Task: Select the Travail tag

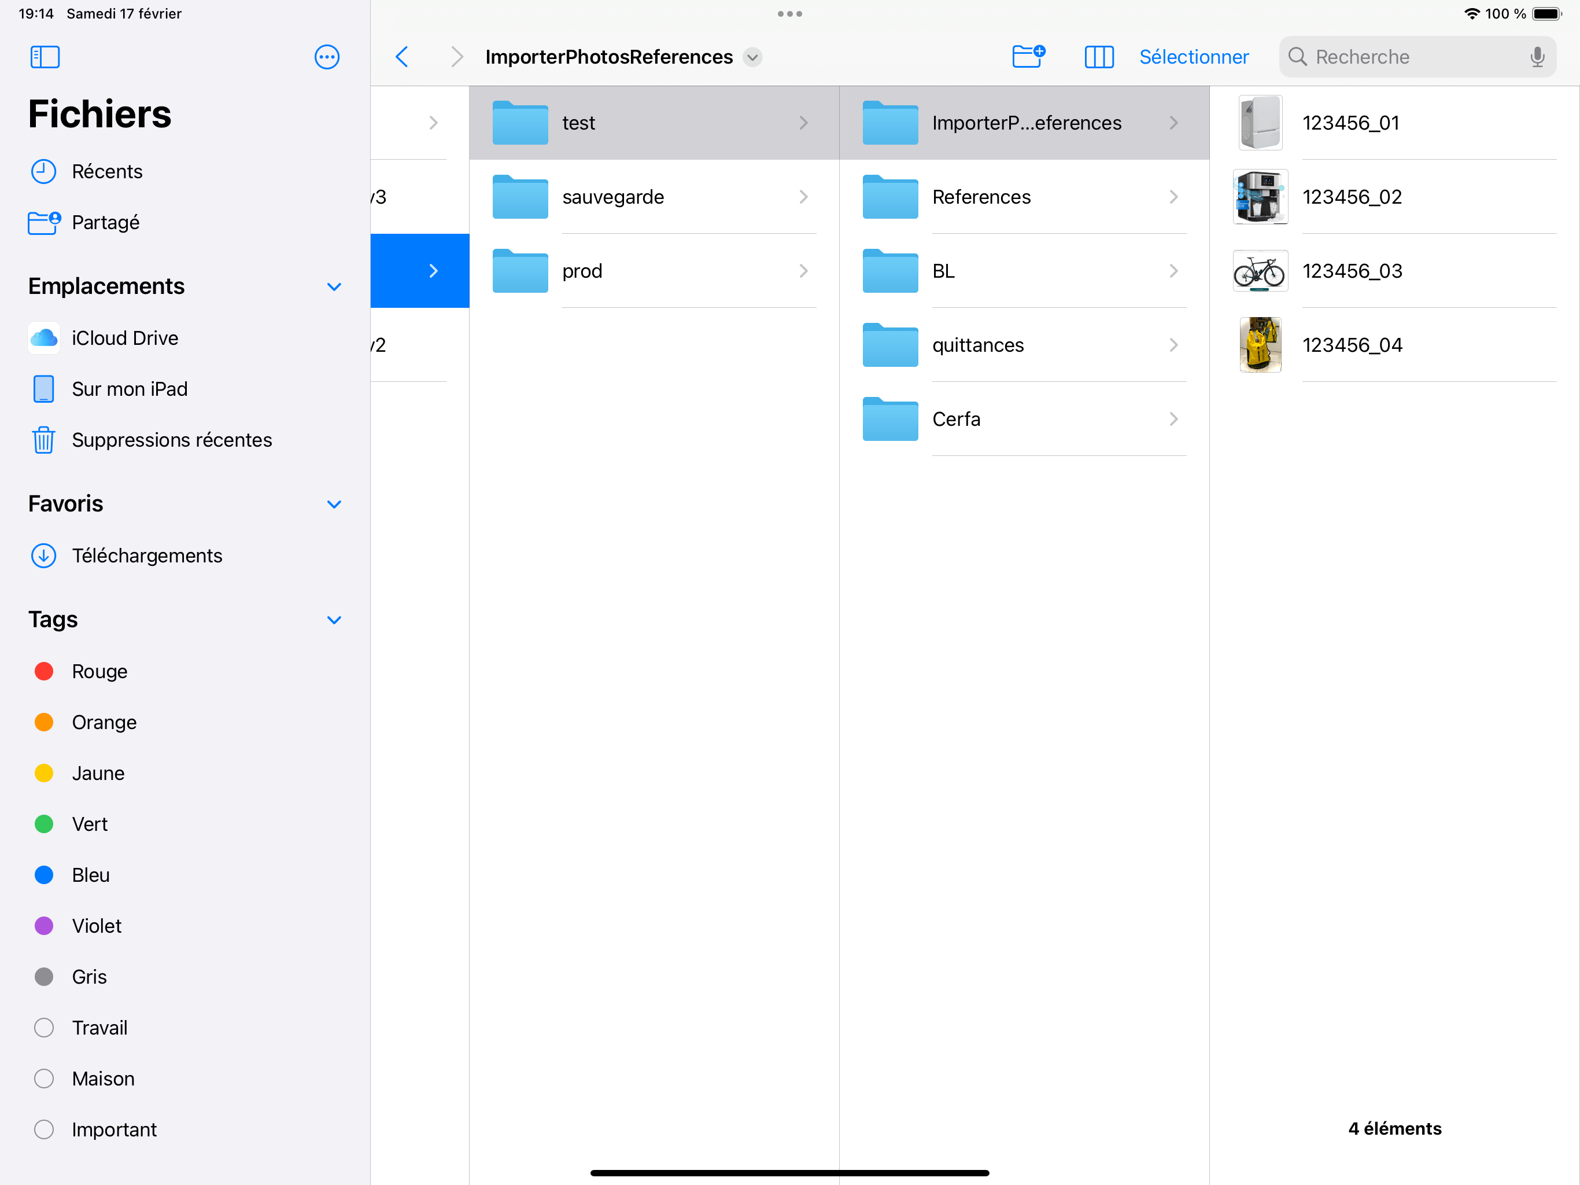Action: 185,1028
